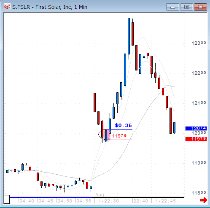Click the red 119.79 chart annotation
This screenshot has height=208, width=210.
119,136
